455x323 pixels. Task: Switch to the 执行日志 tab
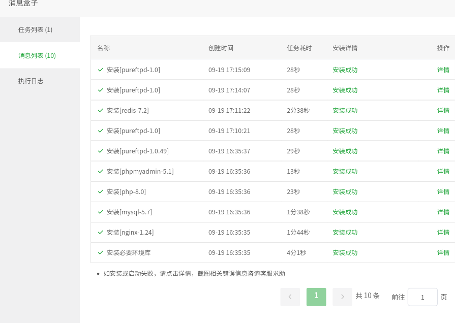pyautogui.click(x=40, y=81)
